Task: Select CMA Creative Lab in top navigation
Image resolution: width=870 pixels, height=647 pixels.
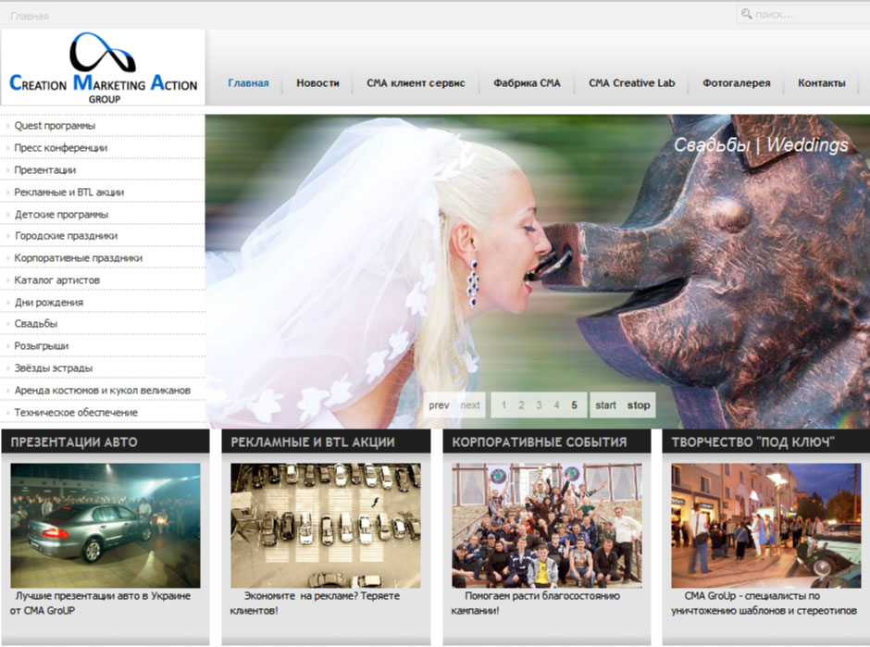Action: [631, 83]
